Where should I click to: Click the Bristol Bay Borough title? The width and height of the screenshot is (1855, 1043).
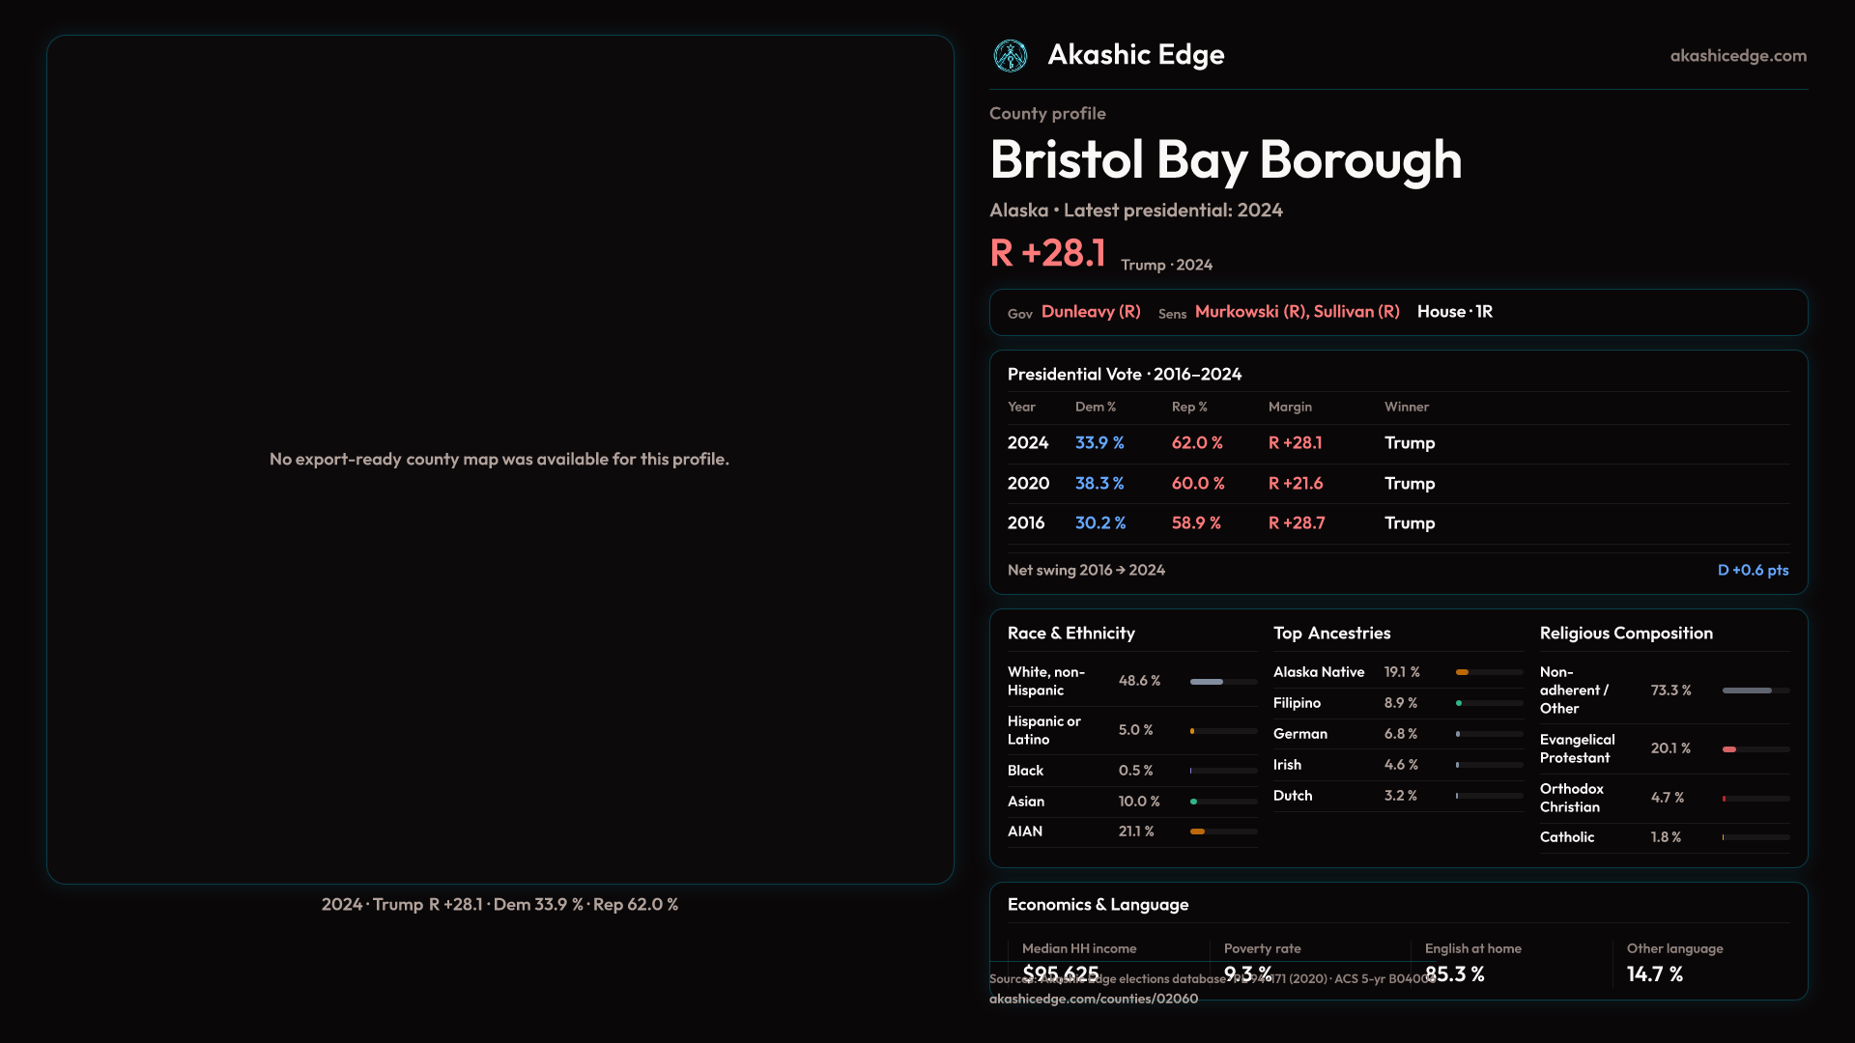click(x=1225, y=160)
